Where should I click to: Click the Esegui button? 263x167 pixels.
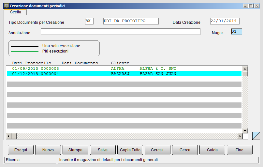(x=21, y=150)
